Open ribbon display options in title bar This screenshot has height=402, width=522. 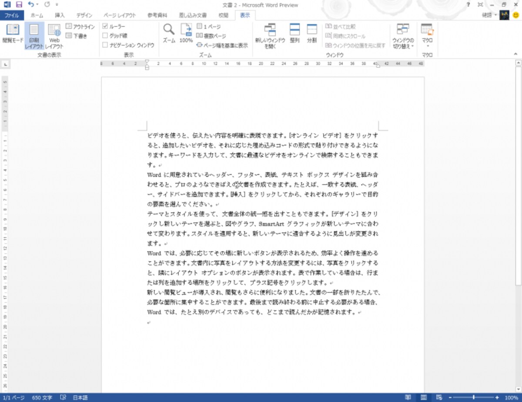tap(480, 5)
